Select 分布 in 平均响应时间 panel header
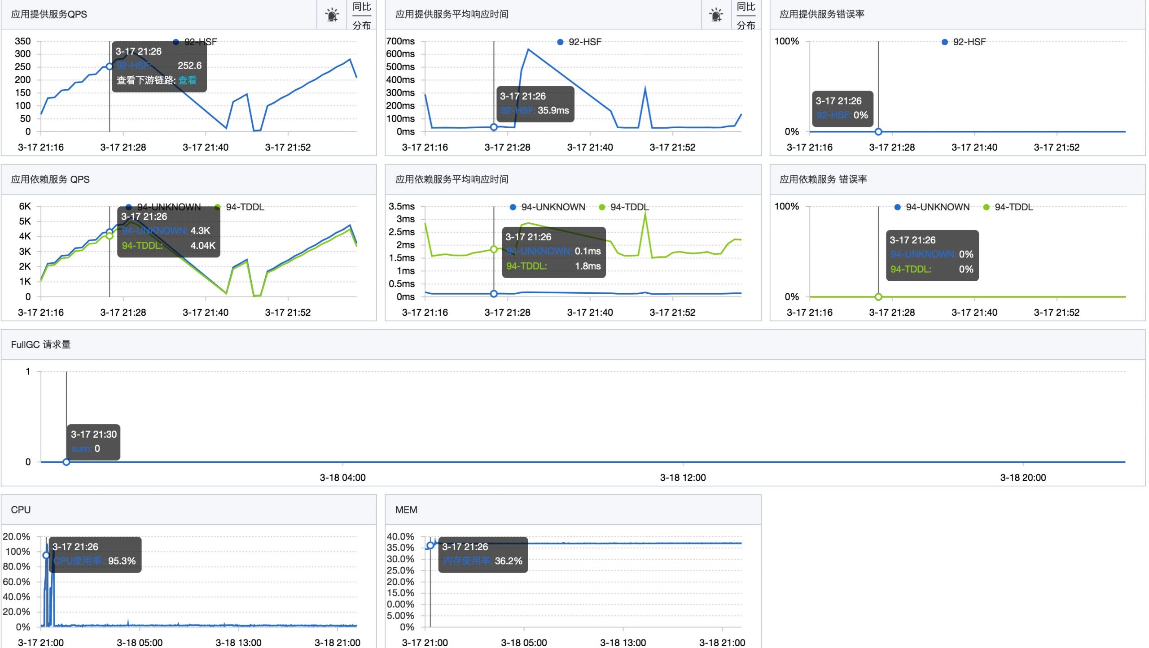The height and width of the screenshot is (648, 1149). point(746,25)
